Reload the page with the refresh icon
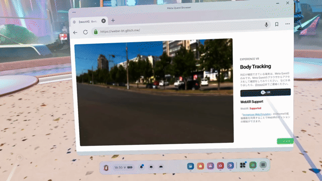The height and width of the screenshot is (181, 322). tap(86, 32)
